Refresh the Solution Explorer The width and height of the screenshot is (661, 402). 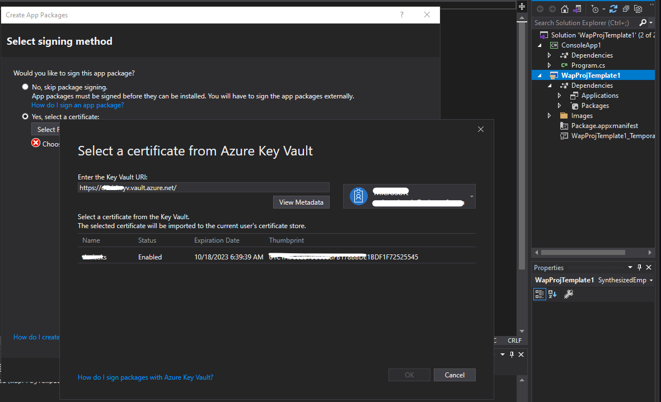point(613,9)
